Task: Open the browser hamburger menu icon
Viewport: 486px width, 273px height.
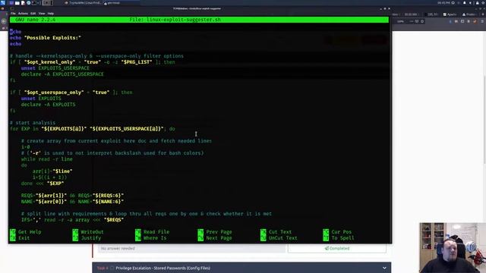Action: tap(483, 21)
